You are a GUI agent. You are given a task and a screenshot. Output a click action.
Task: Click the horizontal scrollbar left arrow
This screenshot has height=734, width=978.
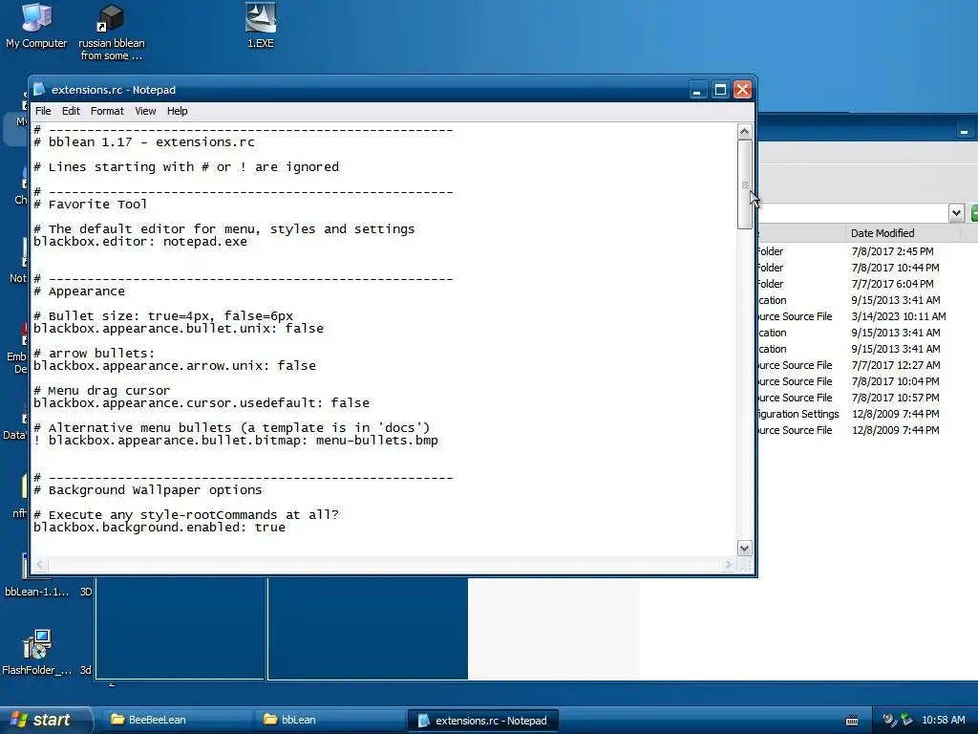click(40, 565)
